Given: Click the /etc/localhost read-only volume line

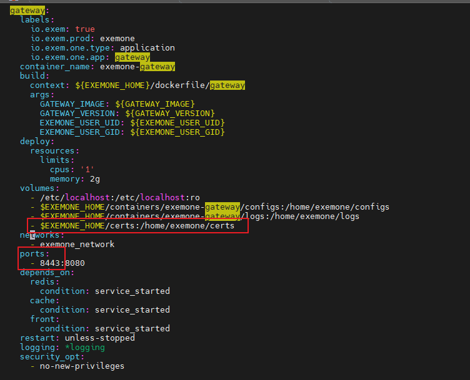Looking at the screenshot, I should tap(120, 198).
